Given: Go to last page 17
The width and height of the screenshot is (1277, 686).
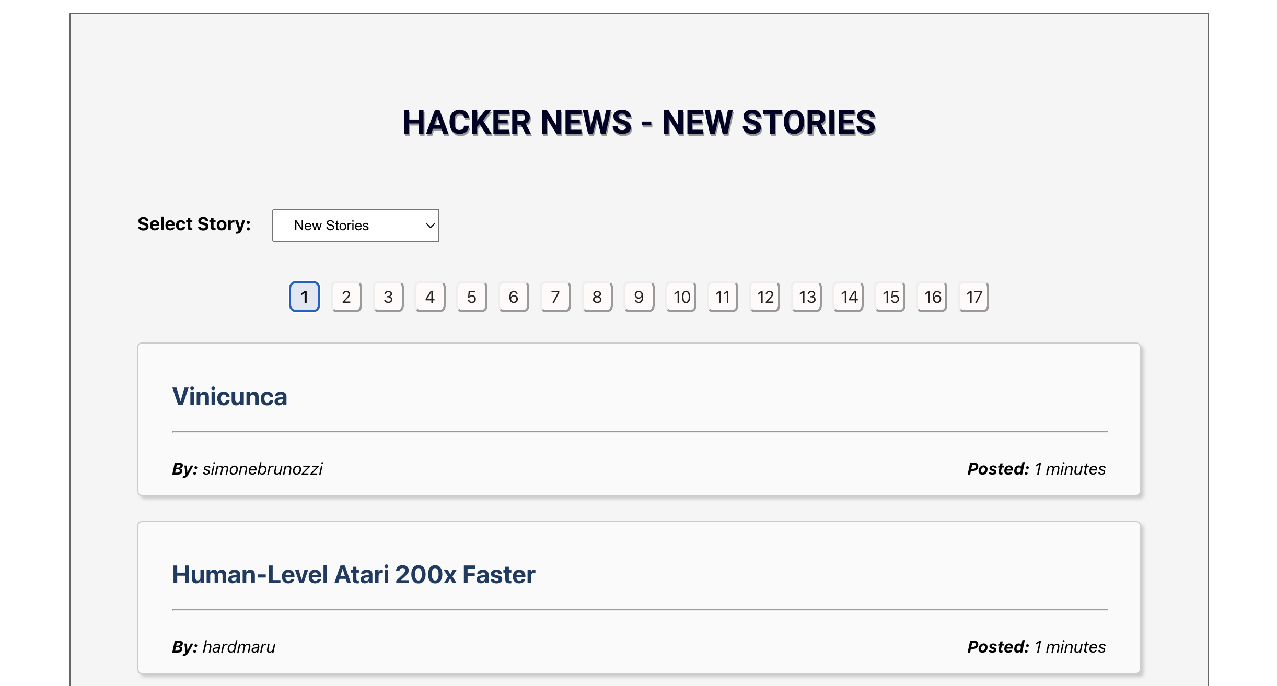Looking at the screenshot, I should 974,297.
